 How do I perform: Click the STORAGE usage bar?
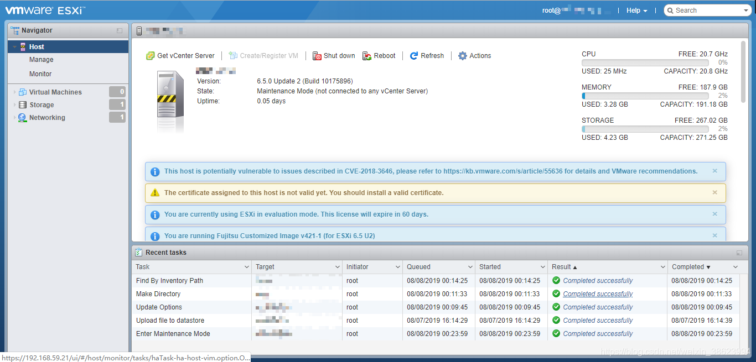click(x=645, y=129)
